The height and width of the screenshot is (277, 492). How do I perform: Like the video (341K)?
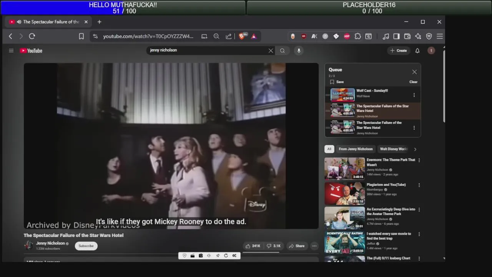click(253, 246)
